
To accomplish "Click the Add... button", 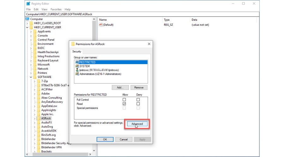I will (120, 87).
